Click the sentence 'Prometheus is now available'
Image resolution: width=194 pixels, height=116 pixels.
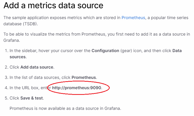(x=65, y=108)
